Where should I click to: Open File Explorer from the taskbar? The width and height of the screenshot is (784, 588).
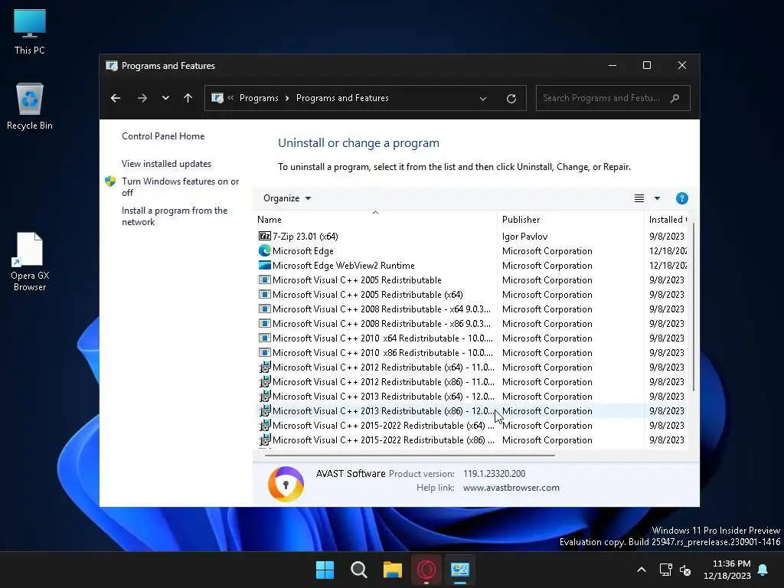click(x=393, y=570)
